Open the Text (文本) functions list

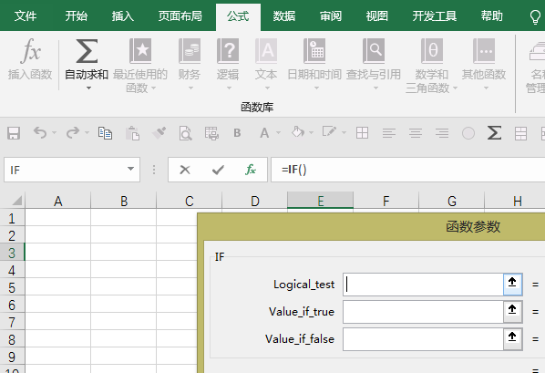pos(266,65)
